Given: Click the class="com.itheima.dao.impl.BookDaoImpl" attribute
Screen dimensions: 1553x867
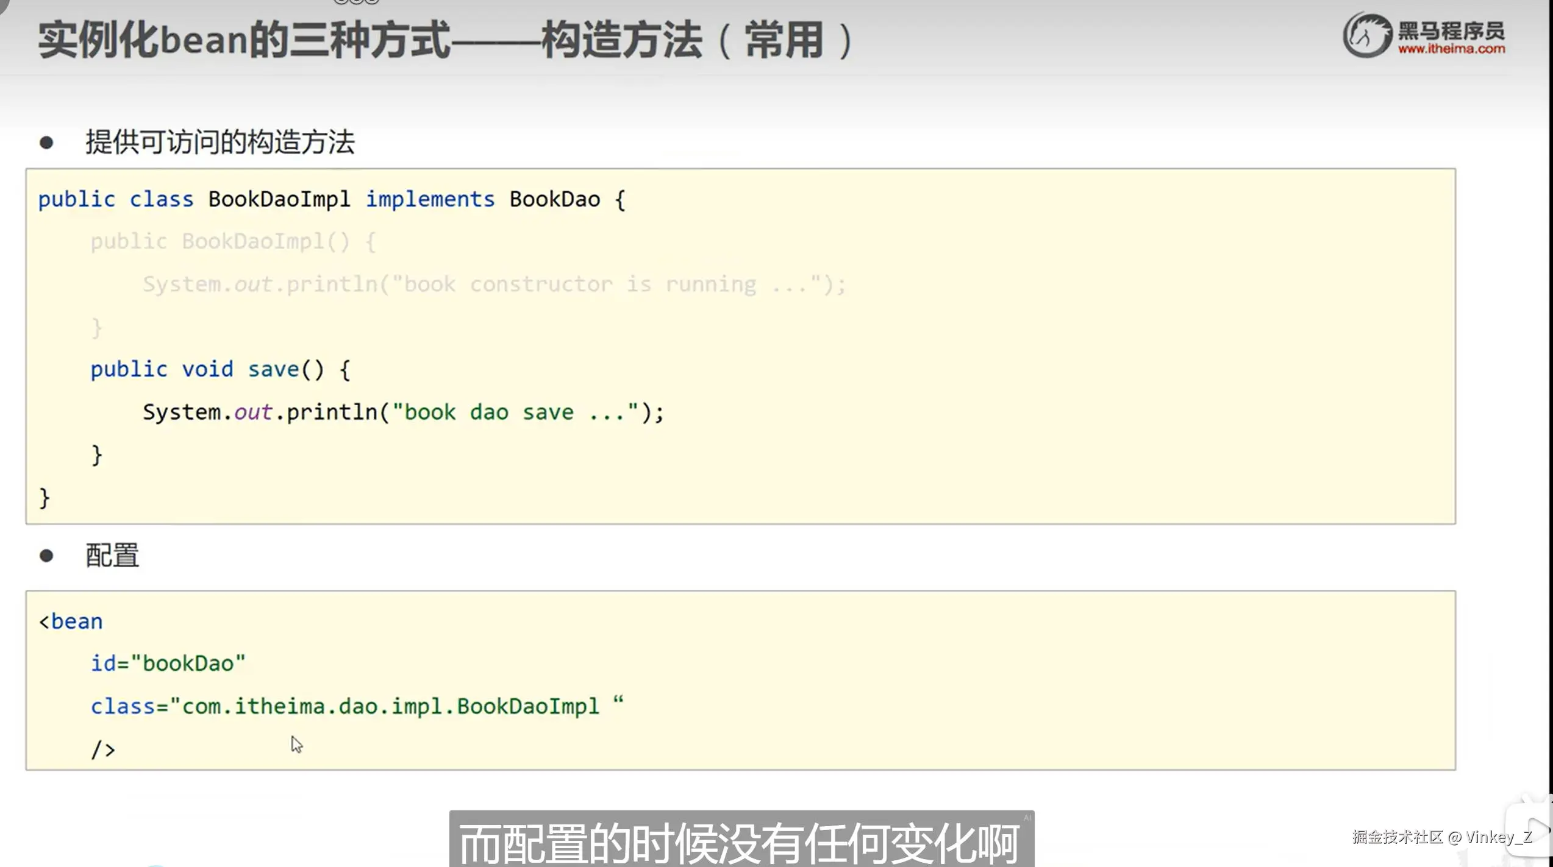Looking at the screenshot, I should 357,707.
